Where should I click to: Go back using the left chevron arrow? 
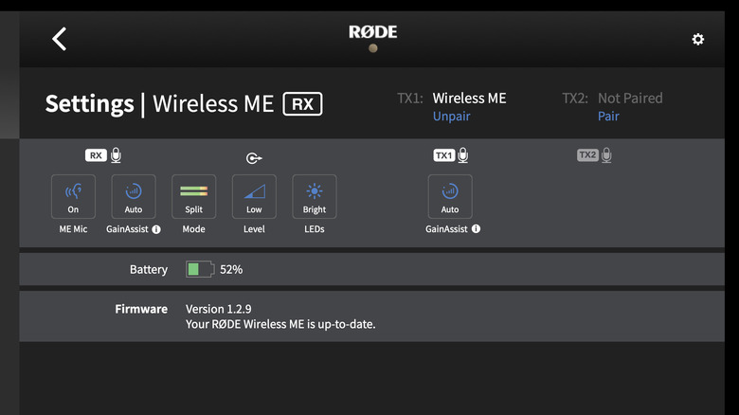[x=59, y=39]
